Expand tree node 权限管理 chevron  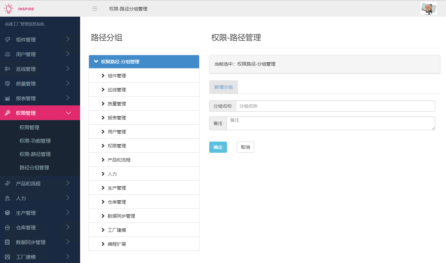click(x=103, y=146)
